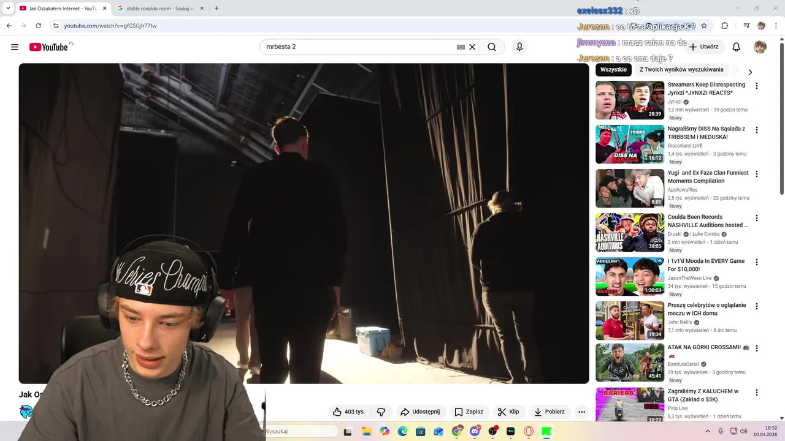The width and height of the screenshot is (785, 441).
Task: Reload the page
Action: 38,26
